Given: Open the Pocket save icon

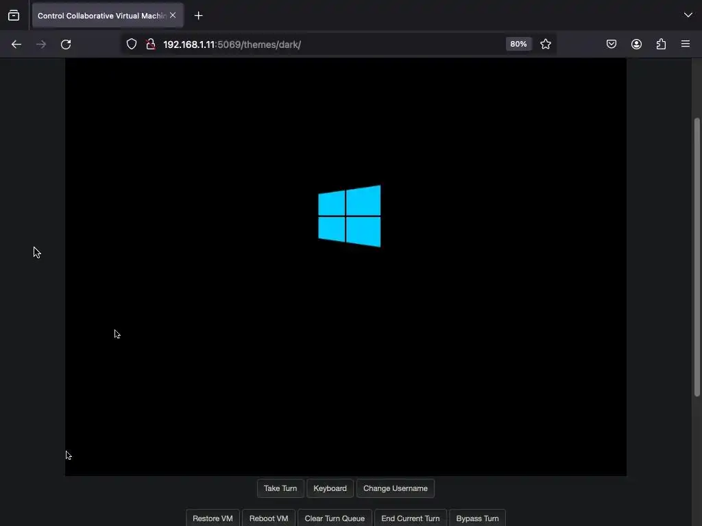Looking at the screenshot, I should coord(611,45).
